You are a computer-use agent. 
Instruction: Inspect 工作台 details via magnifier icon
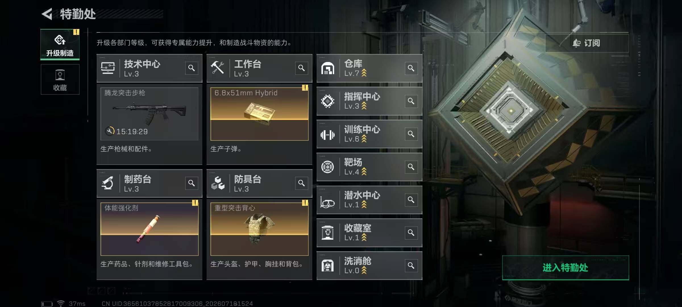pyautogui.click(x=302, y=68)
